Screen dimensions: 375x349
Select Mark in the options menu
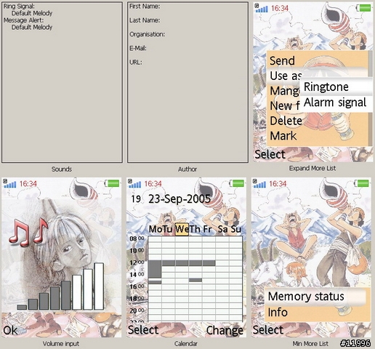[283, 136]
